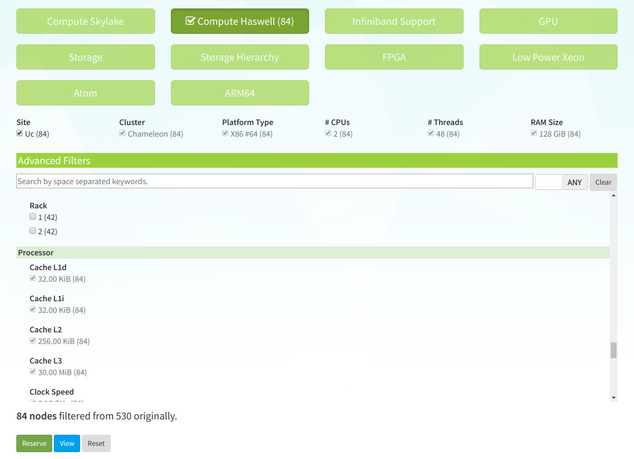Toggle Cache L2 256.00 KiB checkbox
Screen dimensions: 634x459
pyautogui.click(x=33, y=341)
